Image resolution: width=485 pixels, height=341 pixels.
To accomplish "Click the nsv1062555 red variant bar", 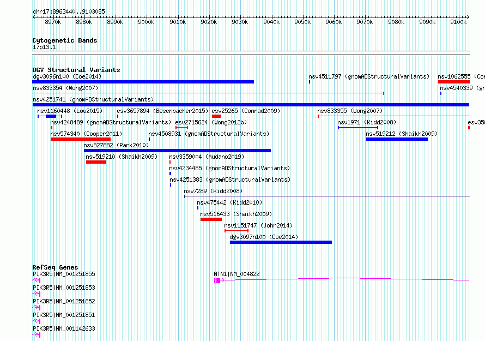I will coord(454,82).
